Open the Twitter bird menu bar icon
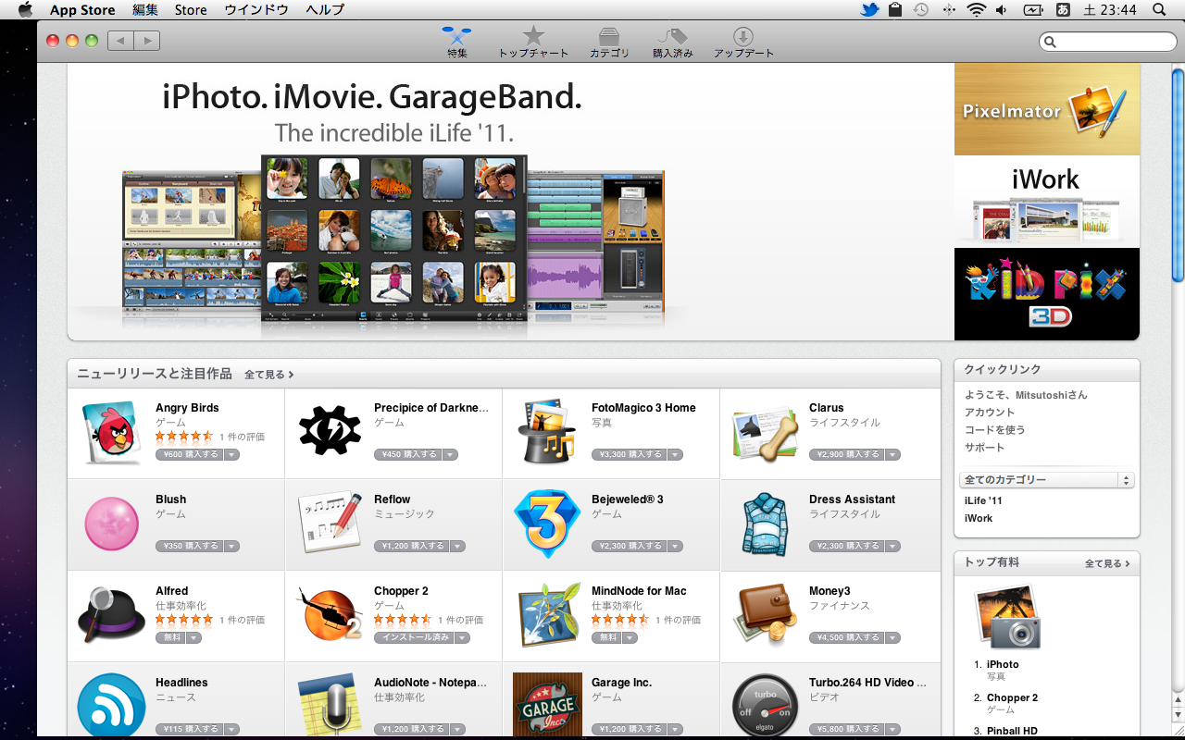The height and width of the screenshot is (740, 1185). click(x=868, y=10)
